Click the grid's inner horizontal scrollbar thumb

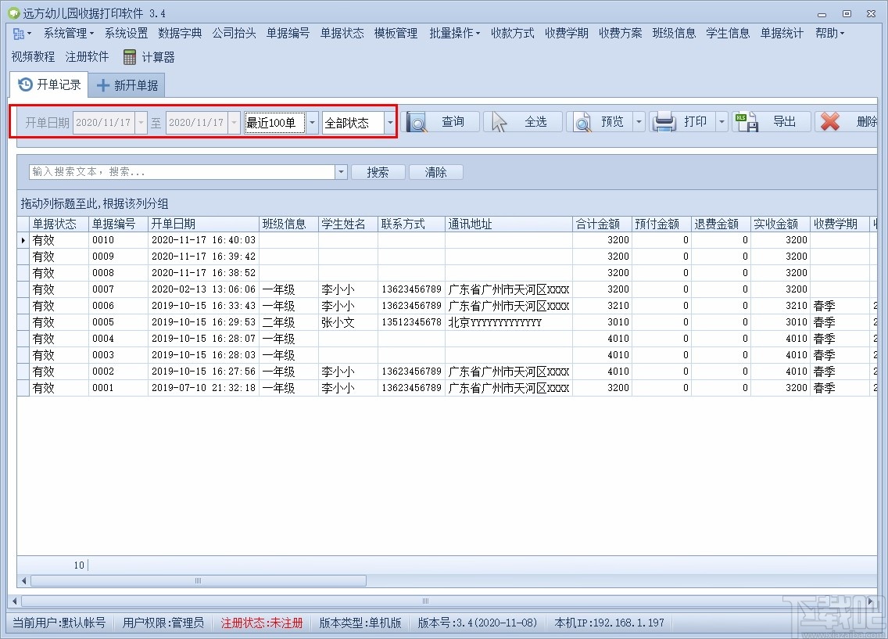[x=199, y=580]
